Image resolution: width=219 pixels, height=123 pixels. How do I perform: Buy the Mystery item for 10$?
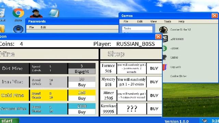pyautogui.click(x=154, y=82)
